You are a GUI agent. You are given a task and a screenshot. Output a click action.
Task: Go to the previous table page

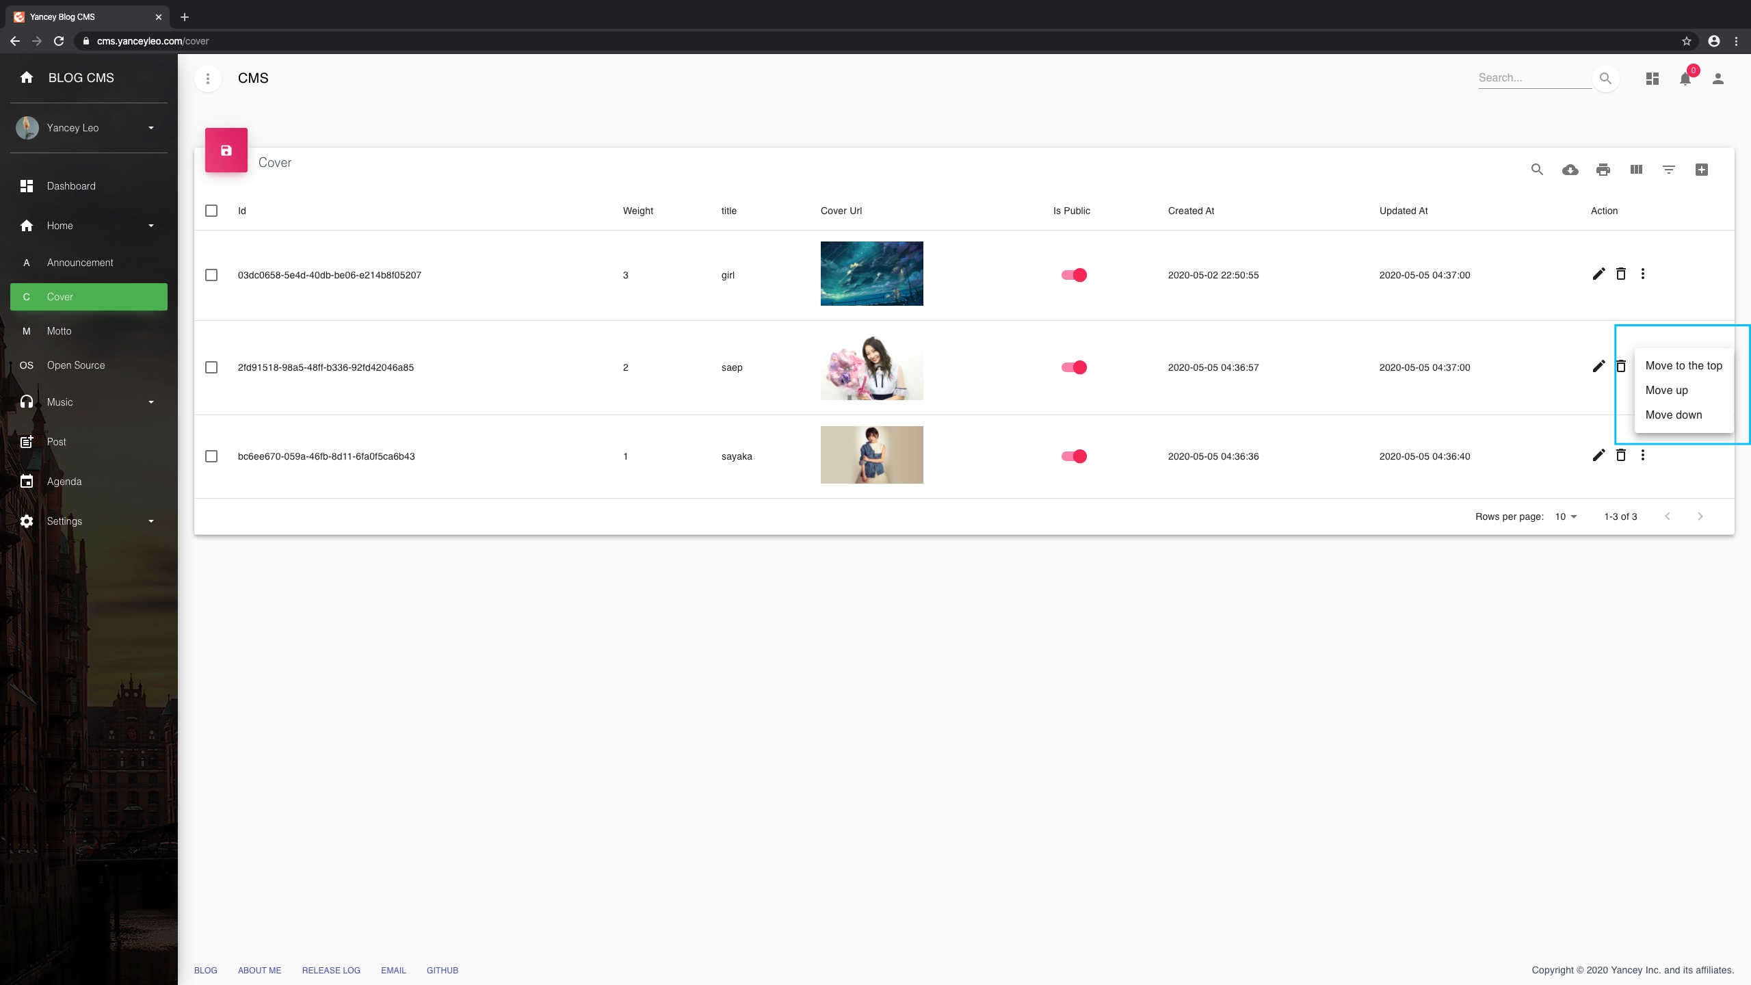[x=1668, y=516]
